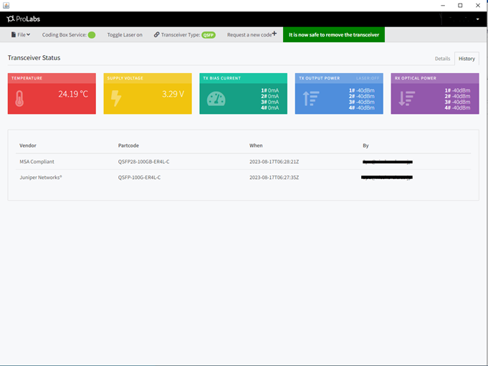Click the up-arrow TX Output Power icon
The width and height of the screenshot is (488, 366).
pos(311,98)
